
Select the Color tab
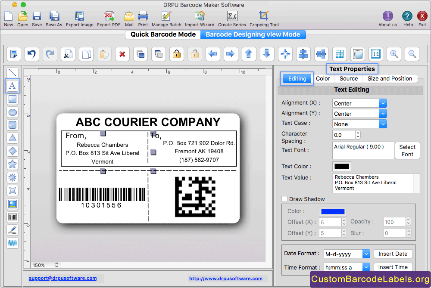click(x=323, y=78)
